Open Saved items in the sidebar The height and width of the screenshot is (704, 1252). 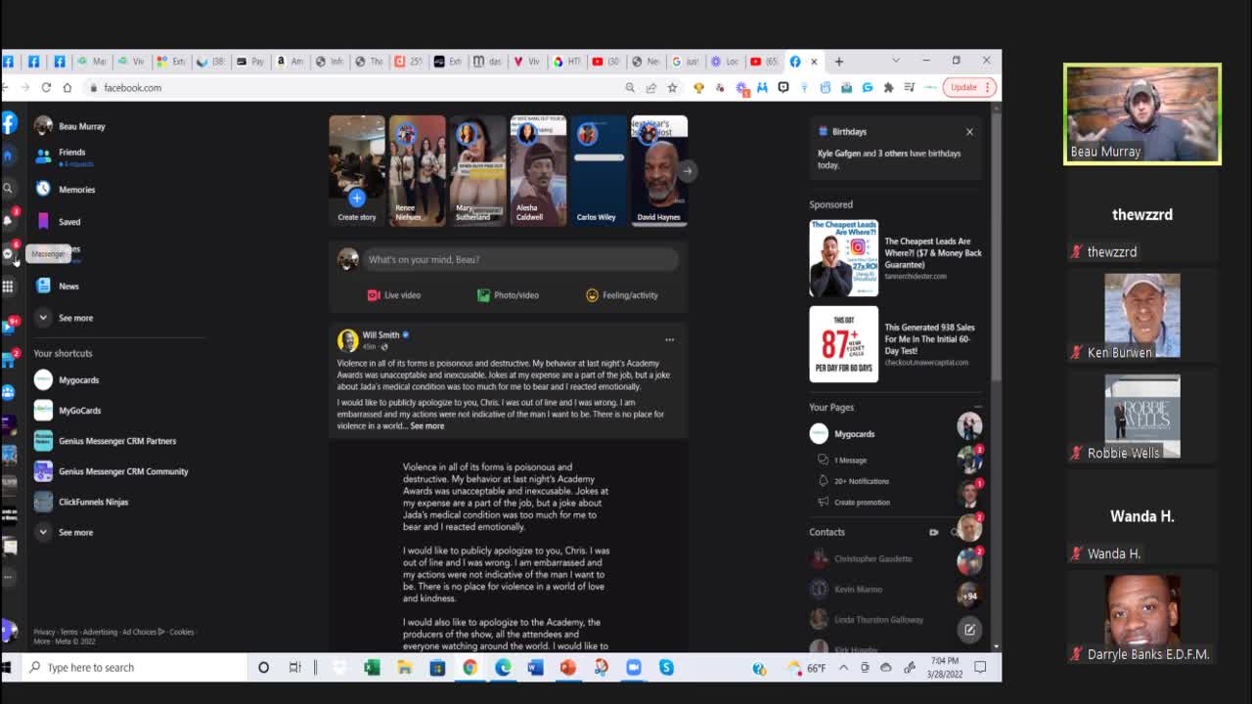[x=69, y=222]
